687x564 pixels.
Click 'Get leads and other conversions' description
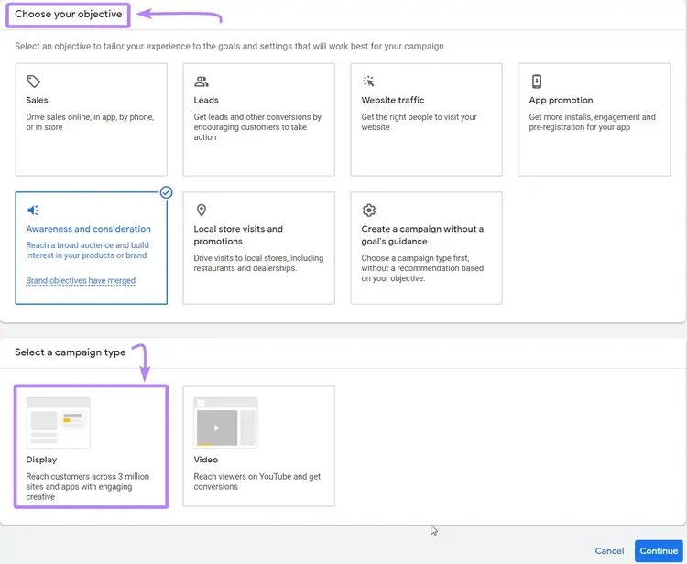click(257, 127)
